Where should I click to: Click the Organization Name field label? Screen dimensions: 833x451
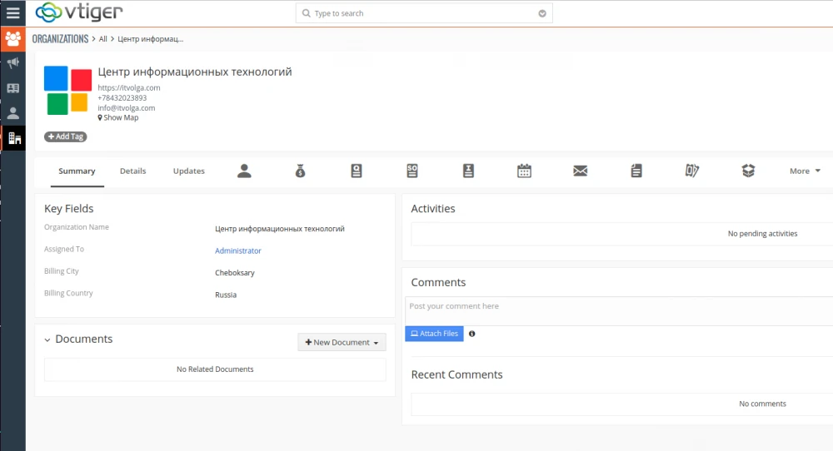tap(77, 226)
